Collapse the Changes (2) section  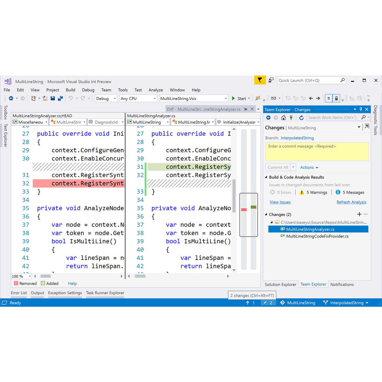tap(266, 214)
